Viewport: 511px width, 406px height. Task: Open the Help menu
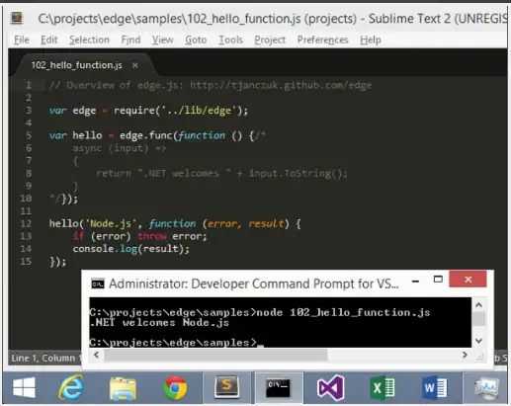[x=371, y=40]
